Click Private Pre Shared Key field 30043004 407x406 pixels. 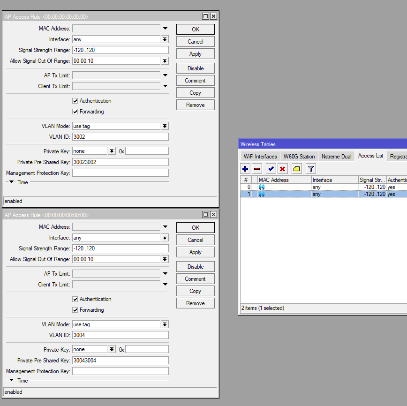[121, 361]
